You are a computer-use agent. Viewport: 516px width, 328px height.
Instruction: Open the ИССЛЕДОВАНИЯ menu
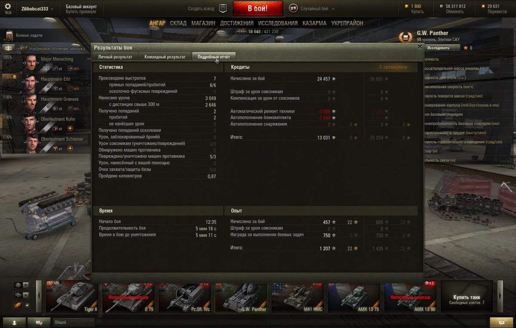point(278,23)
